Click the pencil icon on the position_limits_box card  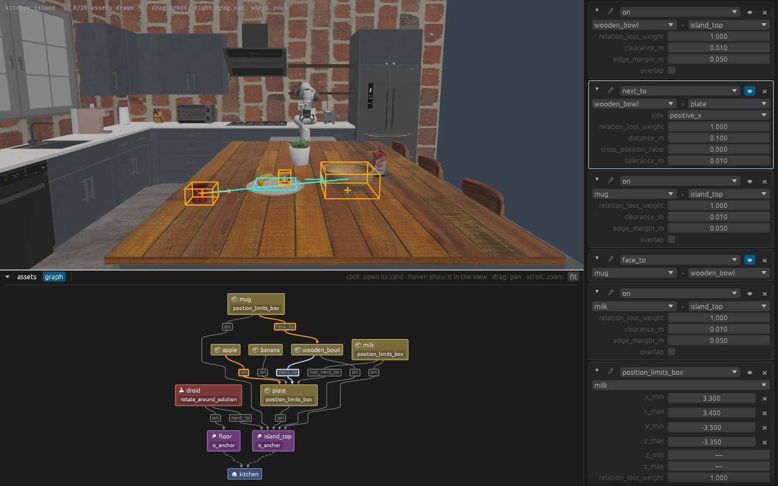coord(611,372)
